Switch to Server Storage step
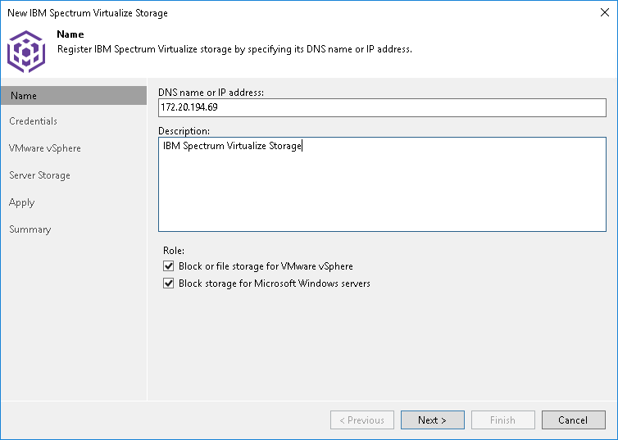 (40, 175)
